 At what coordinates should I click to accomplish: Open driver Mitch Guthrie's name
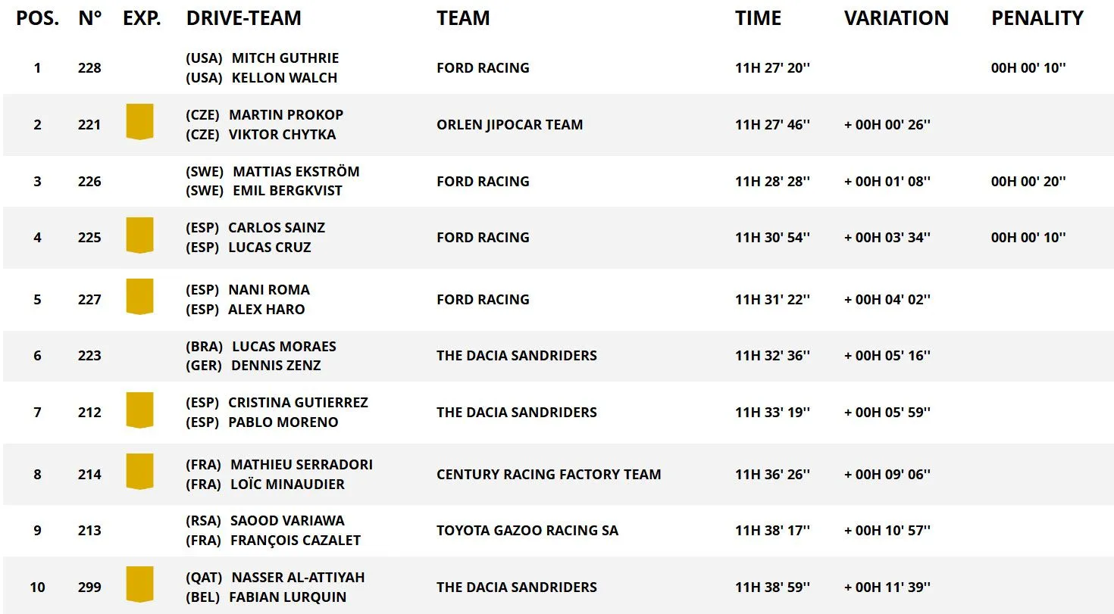click(285, 58)
